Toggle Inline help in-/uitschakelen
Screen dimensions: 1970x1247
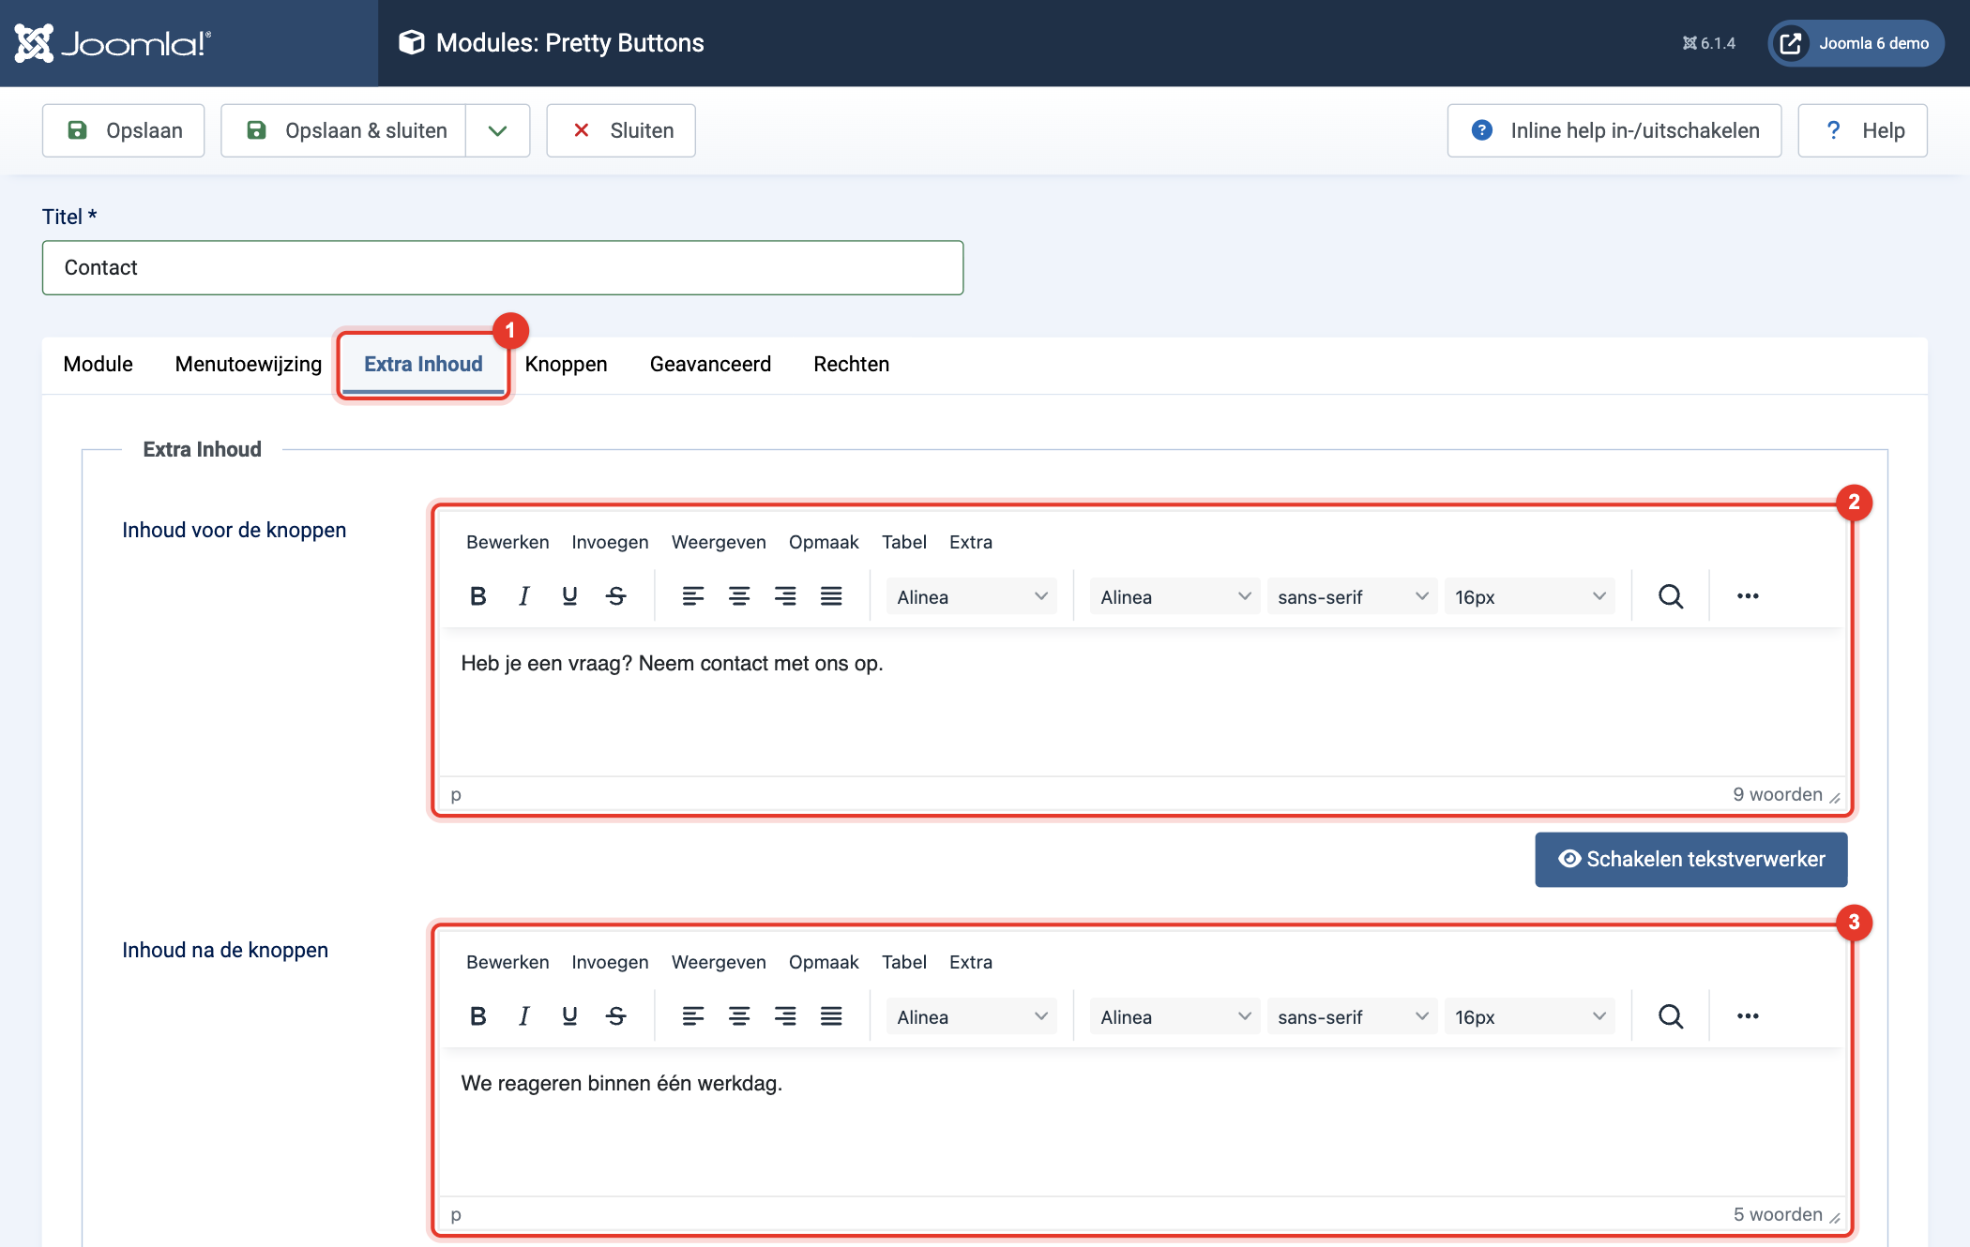(1614, 130)
